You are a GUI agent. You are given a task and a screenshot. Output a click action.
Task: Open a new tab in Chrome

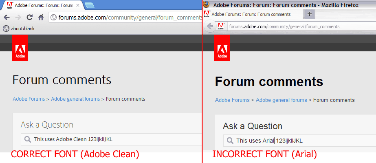coord(90,5)
